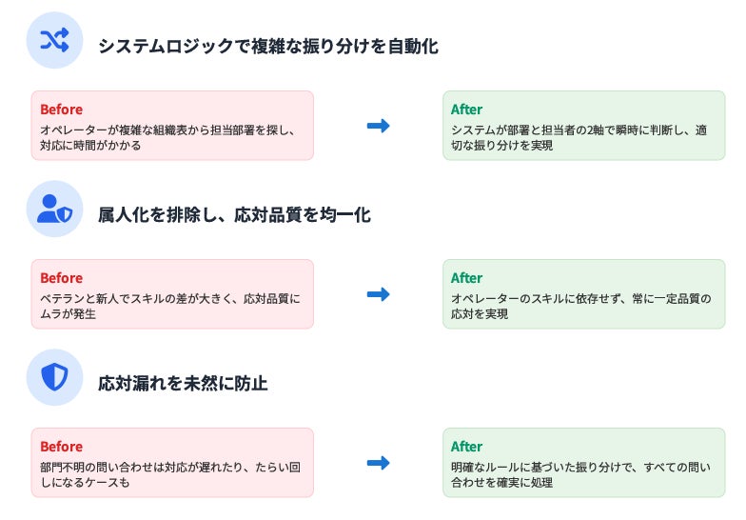Click the user with shield icon
Viewport: 746px width, 520px height.
[x=55, y=209]
